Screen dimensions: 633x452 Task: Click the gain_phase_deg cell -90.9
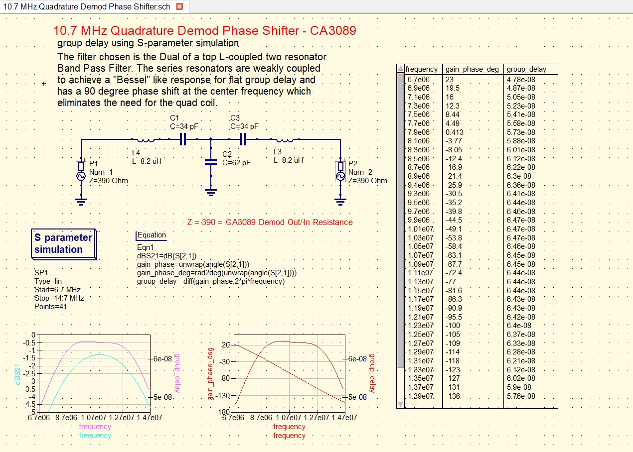coord(454,308)
